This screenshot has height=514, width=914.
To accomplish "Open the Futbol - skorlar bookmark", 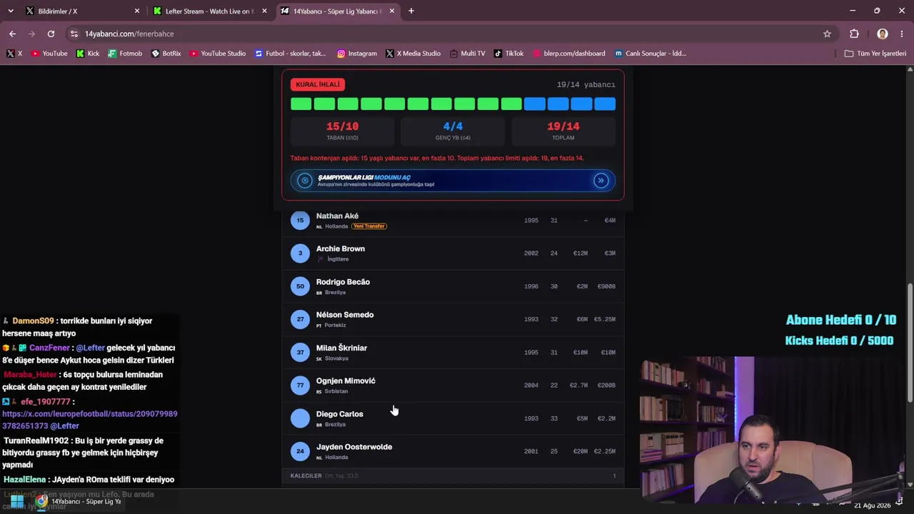I will tap(291, 54).
